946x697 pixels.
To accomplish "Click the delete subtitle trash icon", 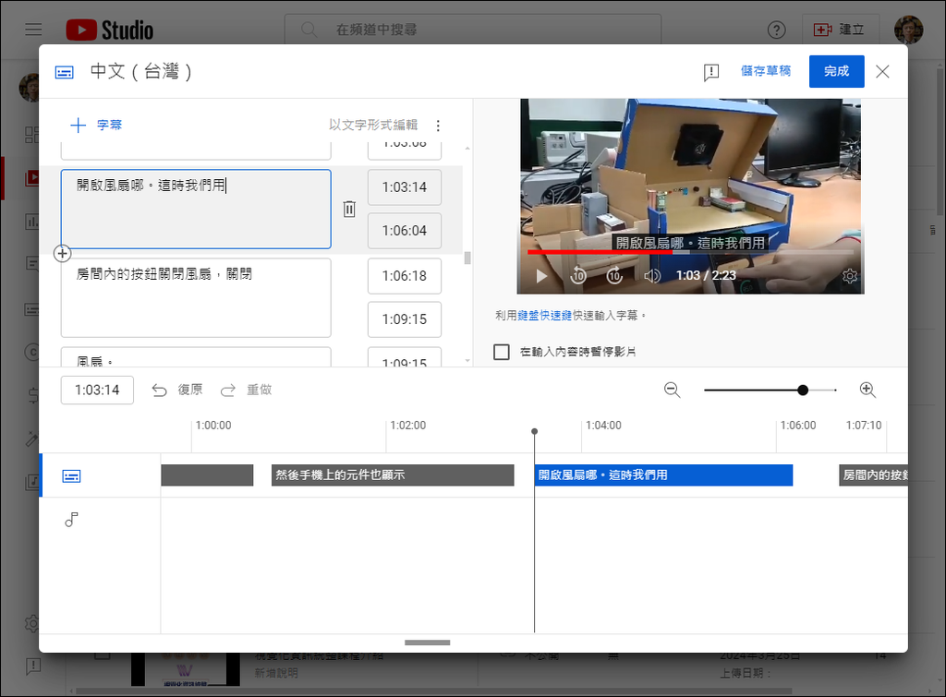I will tap(349, 209).
